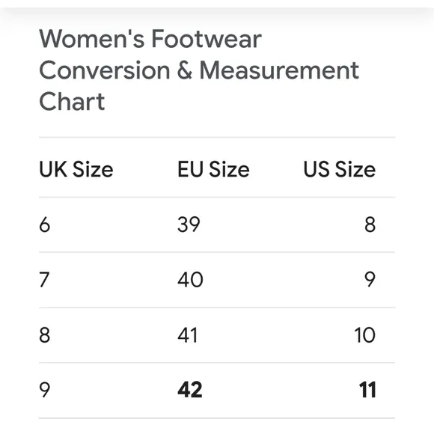Click the Women's Footwear Conversion chart title
The height and width of the screenshot is (434, 434).
[x=199, y=70]
